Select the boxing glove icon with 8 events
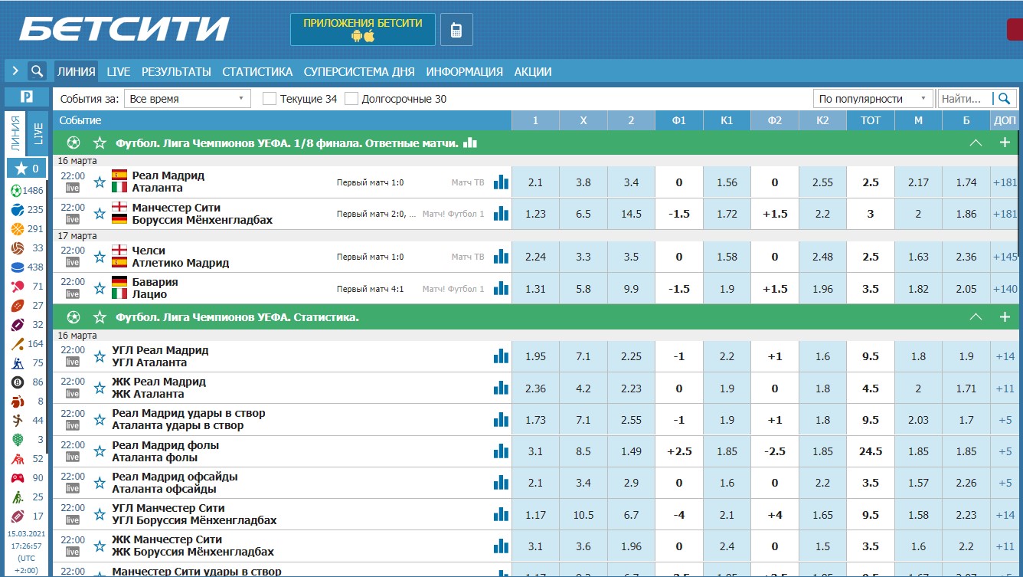This screenshot has width=1023, height=577. [x=17, y=402]
